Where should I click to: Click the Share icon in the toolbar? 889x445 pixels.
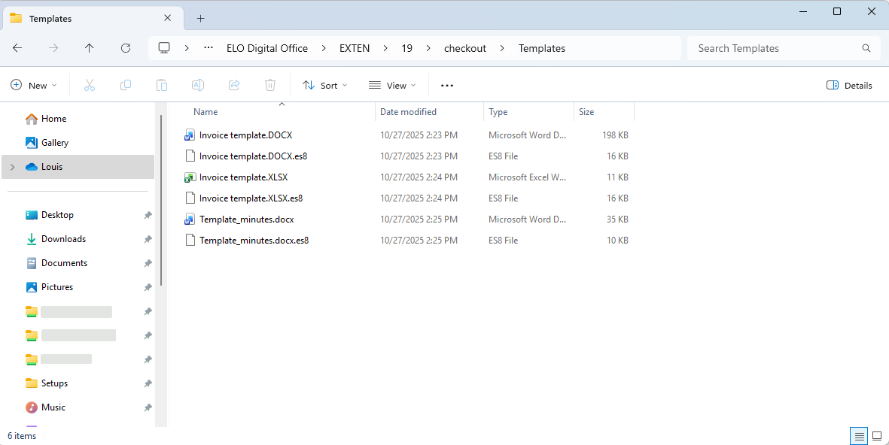point(233,85)
